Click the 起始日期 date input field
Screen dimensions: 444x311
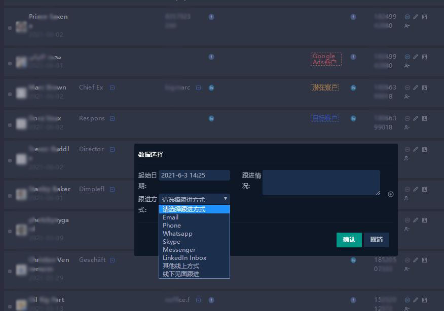(x=194, y=175)
